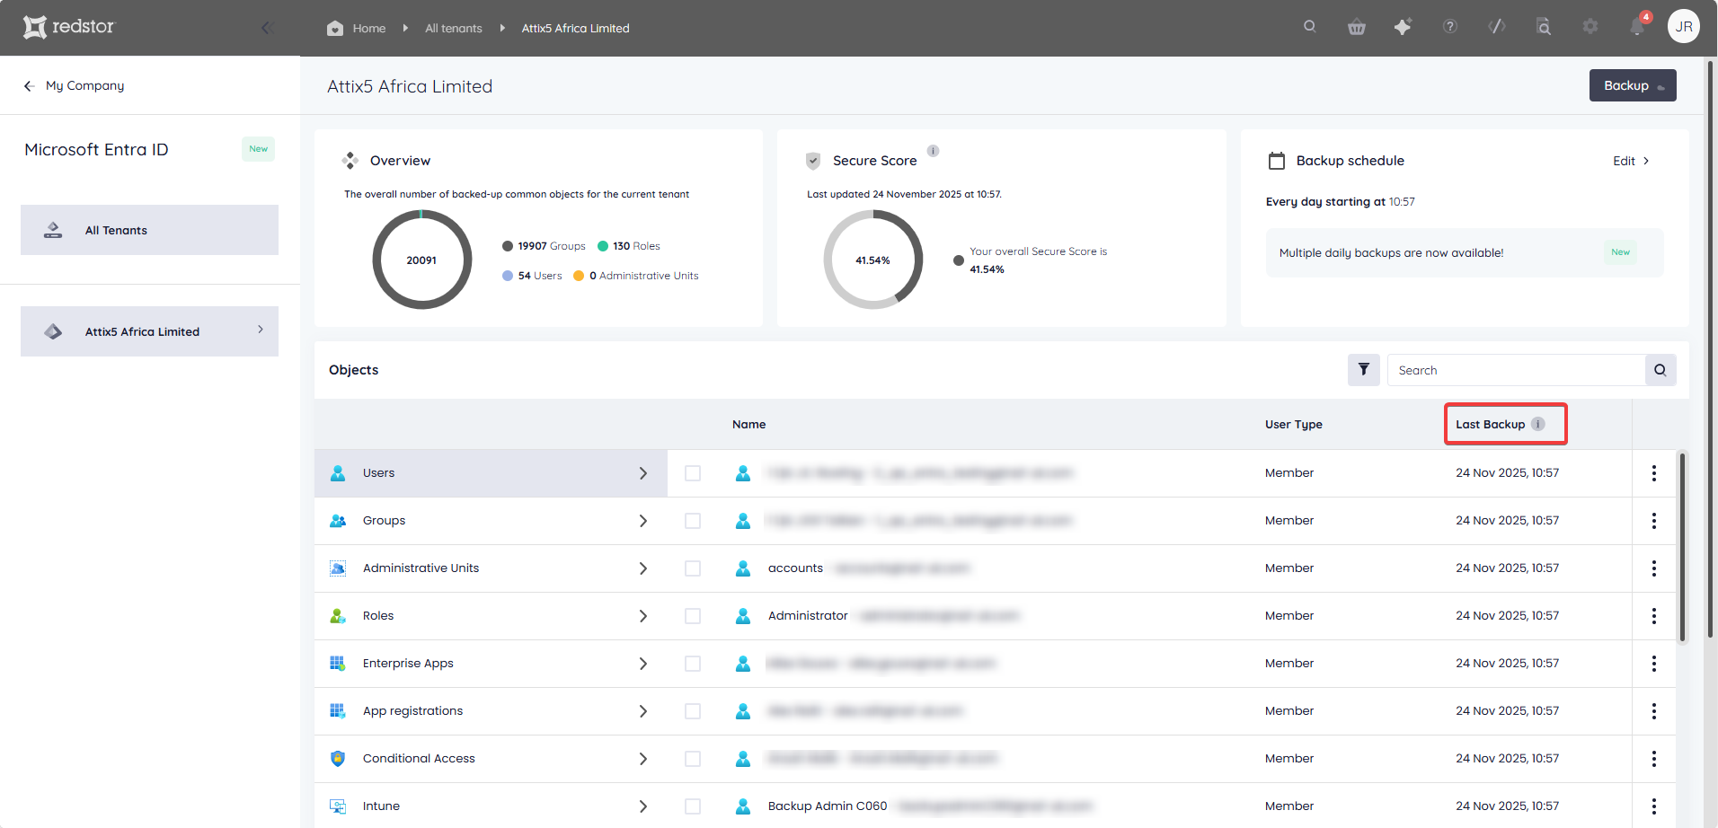Open the shopping basket icon
Viewport: 1718px width, 828px height.
pos(1357,27)
